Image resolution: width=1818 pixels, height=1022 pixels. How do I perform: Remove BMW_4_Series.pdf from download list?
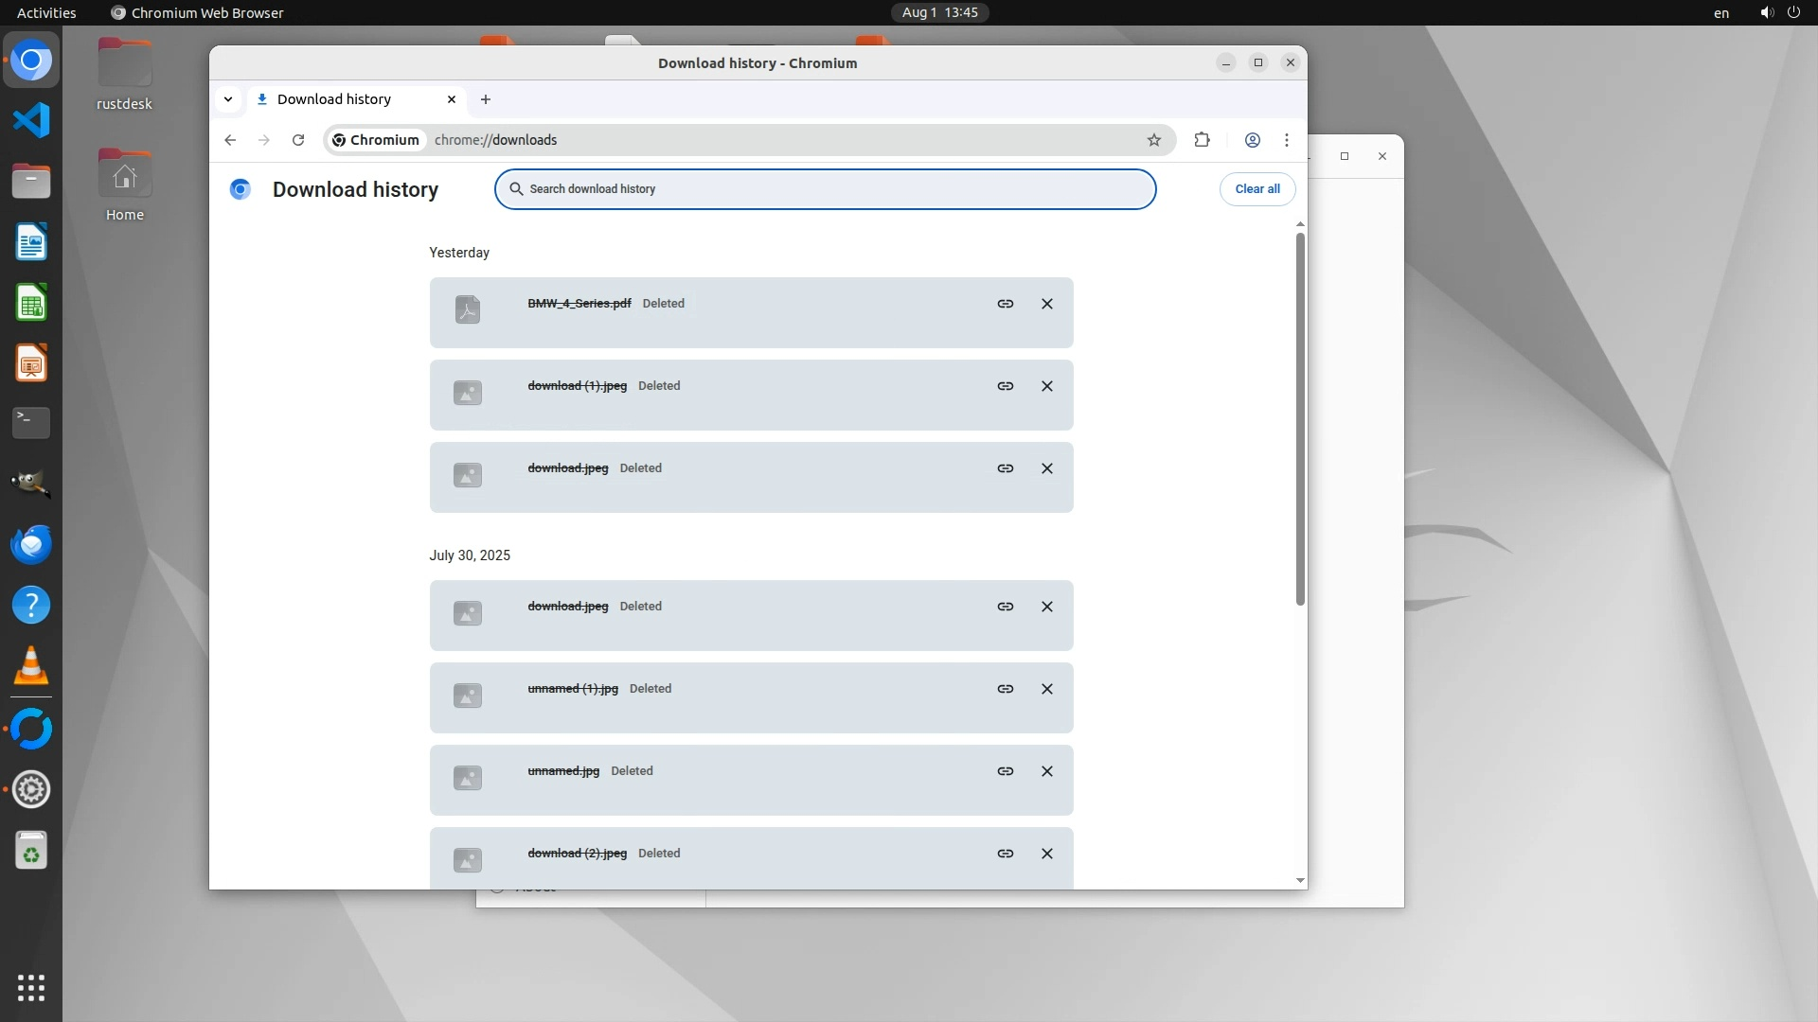(1046, 304)
